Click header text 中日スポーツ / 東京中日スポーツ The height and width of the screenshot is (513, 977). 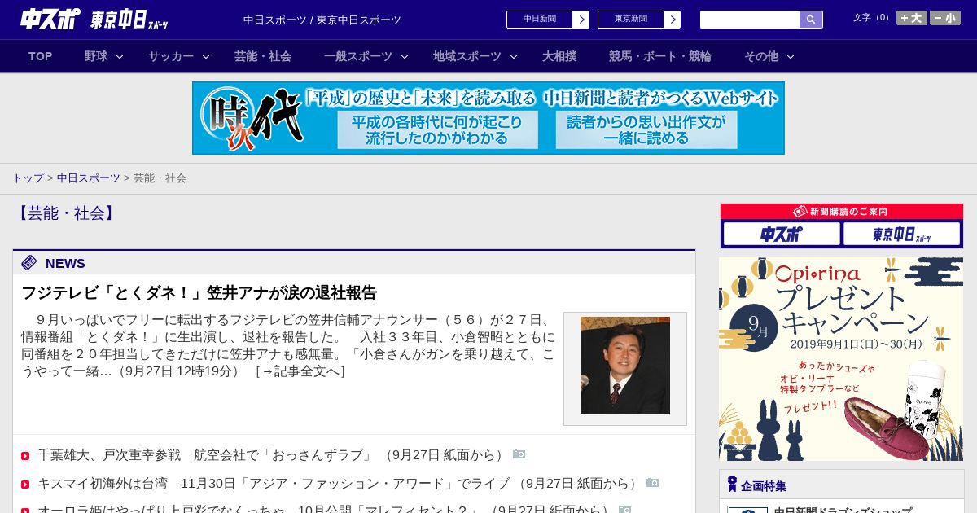coord(322,20)
